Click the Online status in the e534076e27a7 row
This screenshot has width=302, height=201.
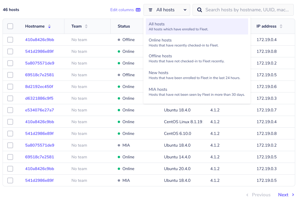[126, 110]
